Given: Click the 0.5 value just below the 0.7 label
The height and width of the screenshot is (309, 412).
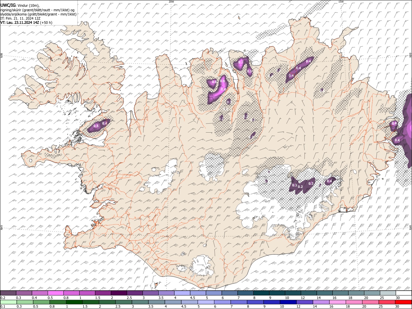Looking at the screenshot, I should tap(249, 71).
